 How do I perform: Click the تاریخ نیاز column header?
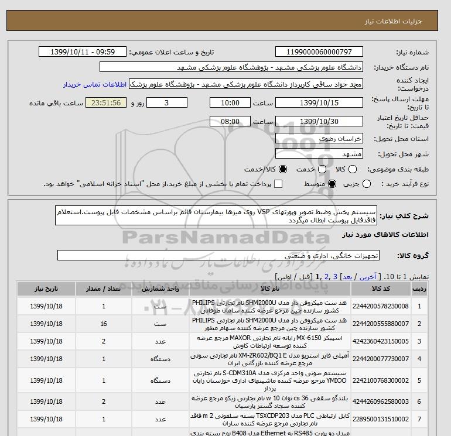click(46, 289)
